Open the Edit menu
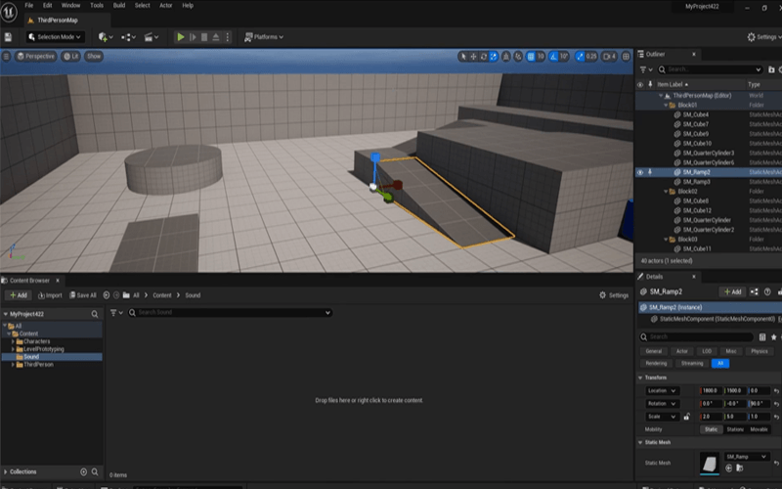Image resolution: width=782 pixels, height=489 pixels. pos(47,6)
